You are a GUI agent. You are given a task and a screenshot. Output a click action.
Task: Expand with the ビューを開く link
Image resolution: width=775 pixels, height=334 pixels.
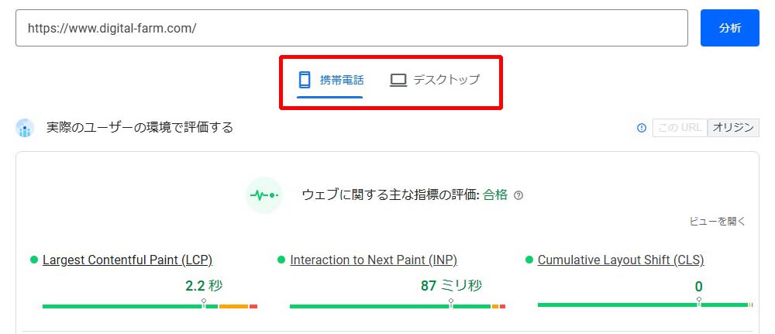tap(717, 222)
